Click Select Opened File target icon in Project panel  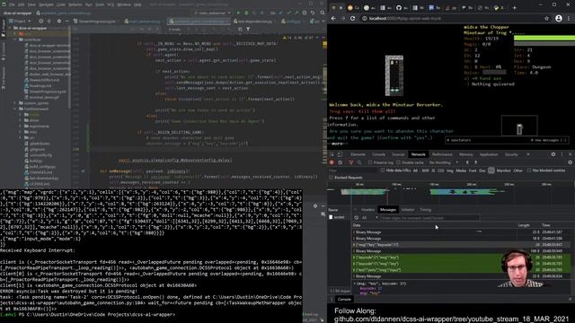40,22
